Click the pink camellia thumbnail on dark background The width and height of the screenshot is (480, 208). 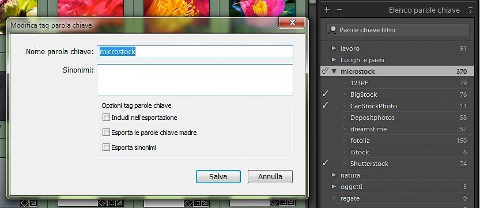[x=262, y=8]
